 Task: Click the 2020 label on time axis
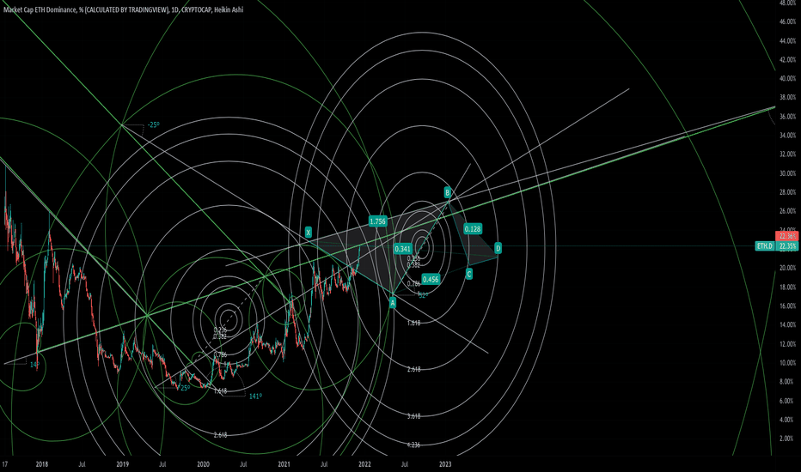(x=204, y=464)
